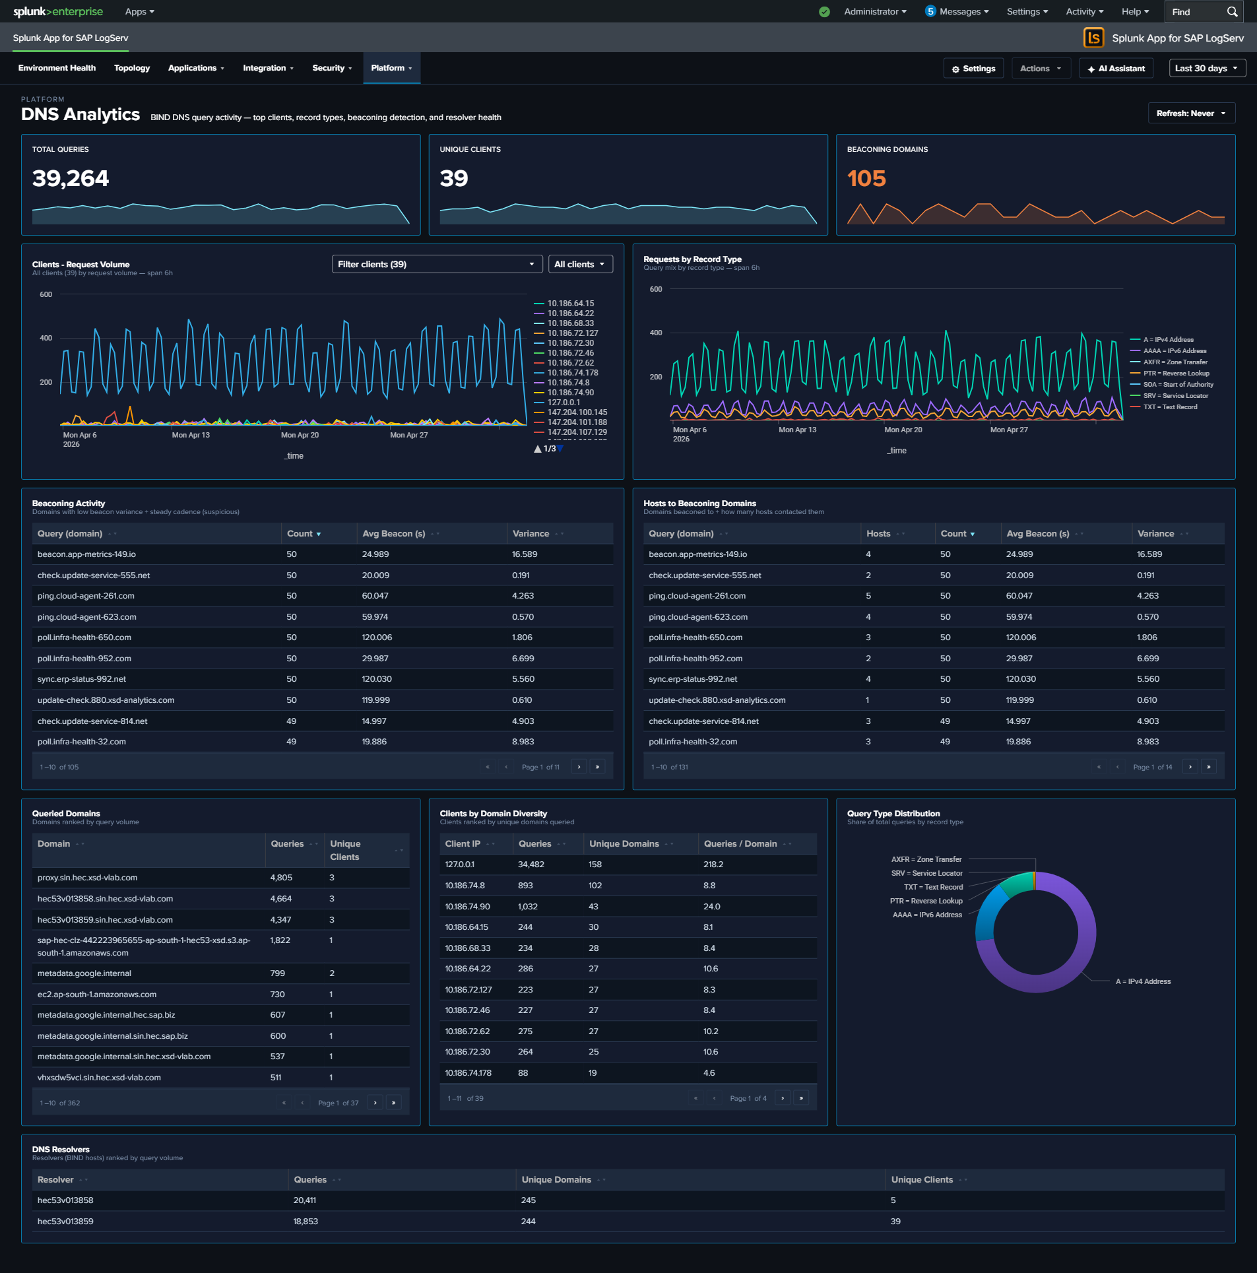Click into the Find search field
The image size is (1257, 1273).
[1196, 12]
